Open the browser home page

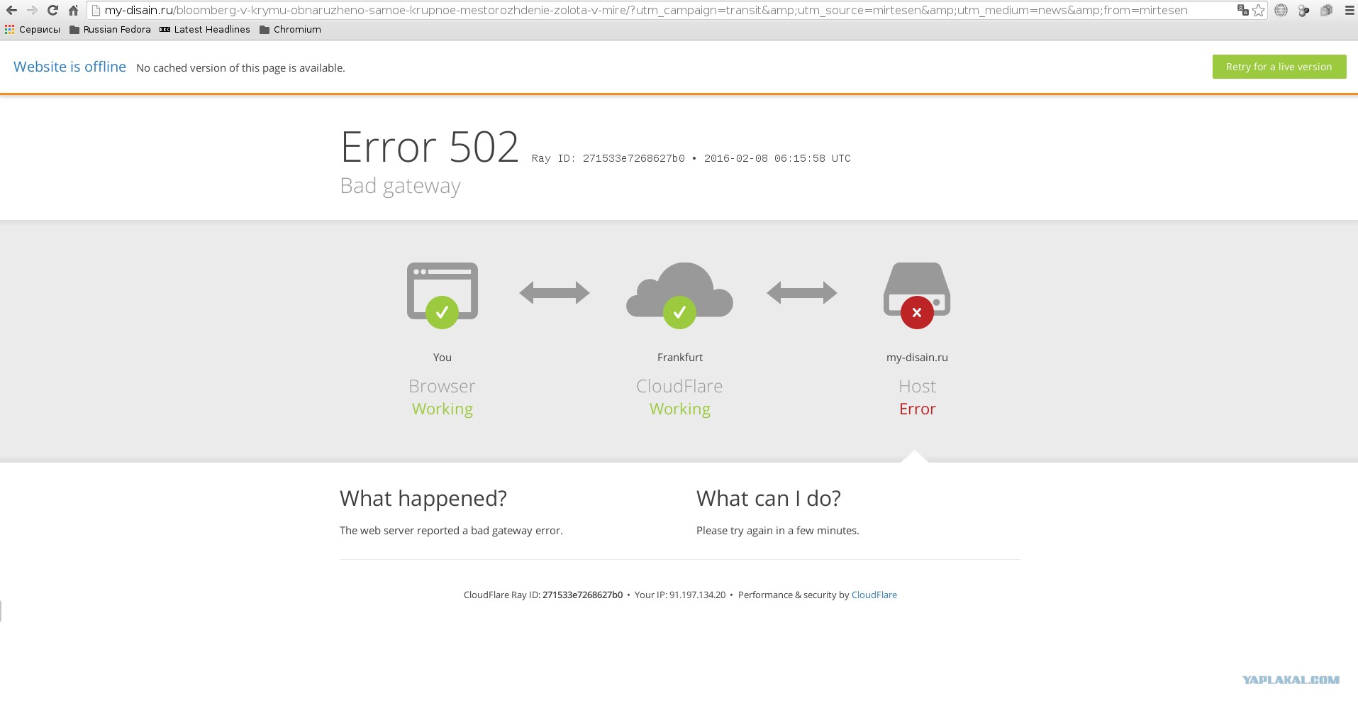[x=73, y=10]
